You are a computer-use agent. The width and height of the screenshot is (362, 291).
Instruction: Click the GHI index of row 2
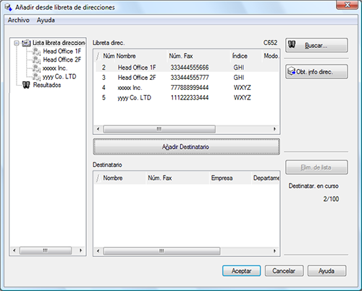tap(239, 67)
